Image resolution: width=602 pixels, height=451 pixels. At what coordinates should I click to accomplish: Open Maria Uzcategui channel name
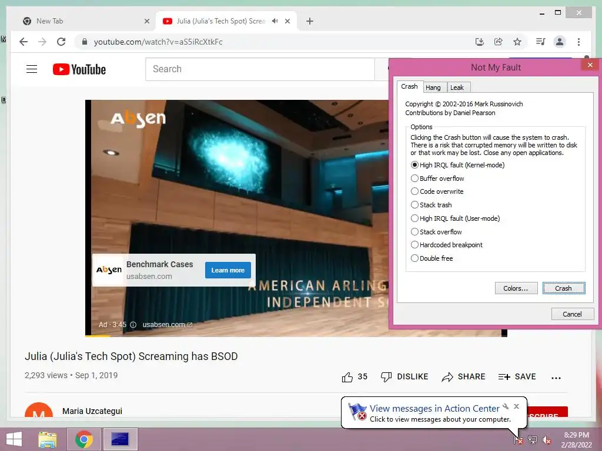pyautogui.click(x=92, y=410)
